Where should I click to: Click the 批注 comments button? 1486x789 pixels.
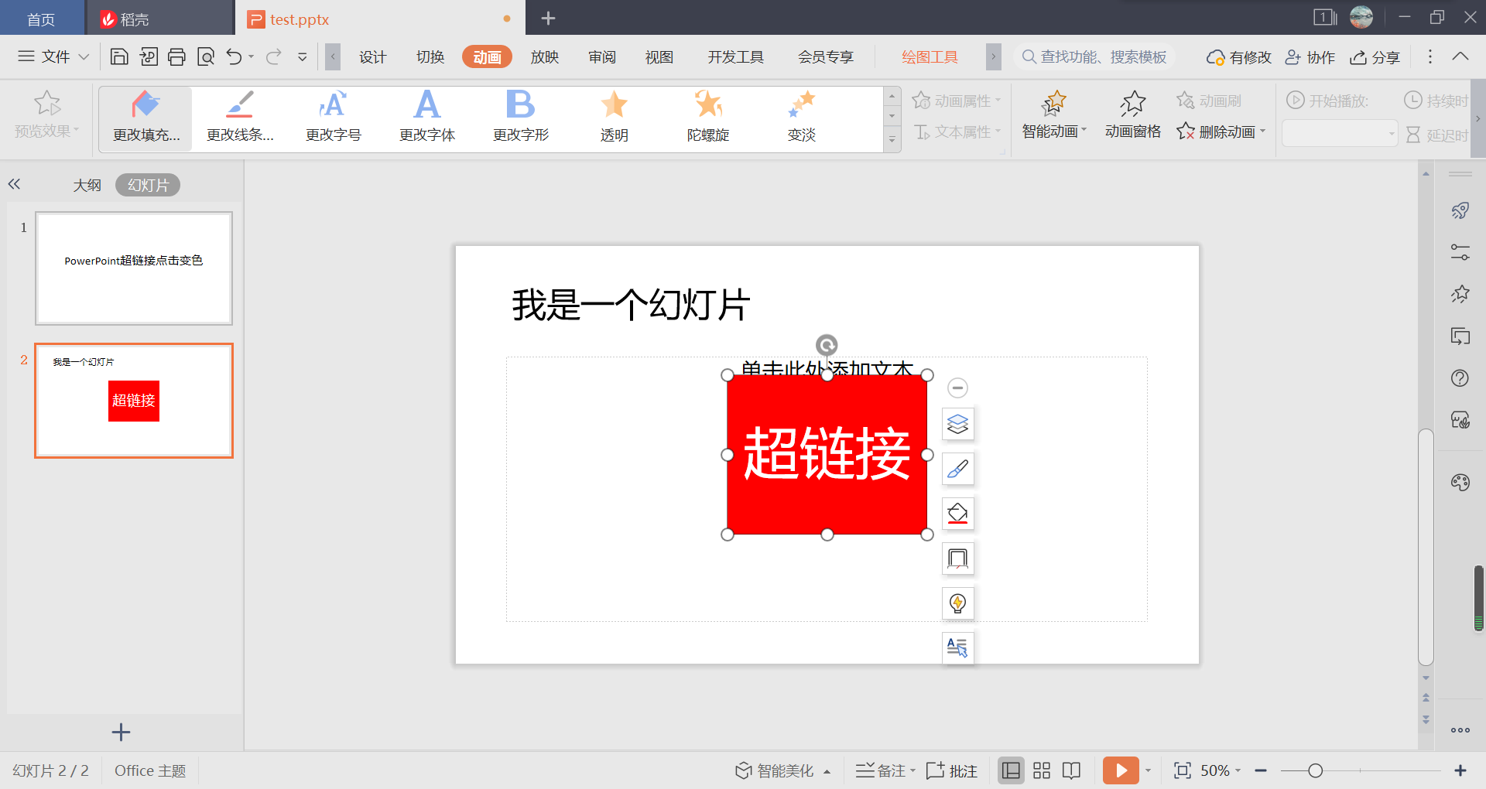click(952, 770)
